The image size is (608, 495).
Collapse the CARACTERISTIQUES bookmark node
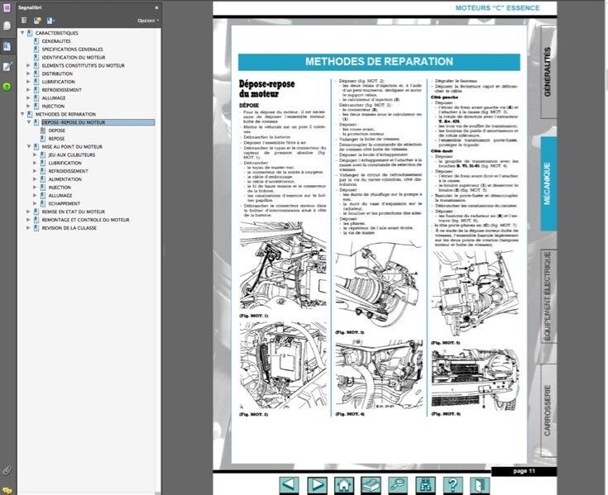pos(22,33)
